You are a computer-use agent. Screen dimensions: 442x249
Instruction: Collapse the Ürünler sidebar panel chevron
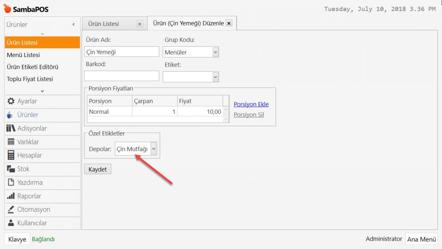tap(73, 25)
